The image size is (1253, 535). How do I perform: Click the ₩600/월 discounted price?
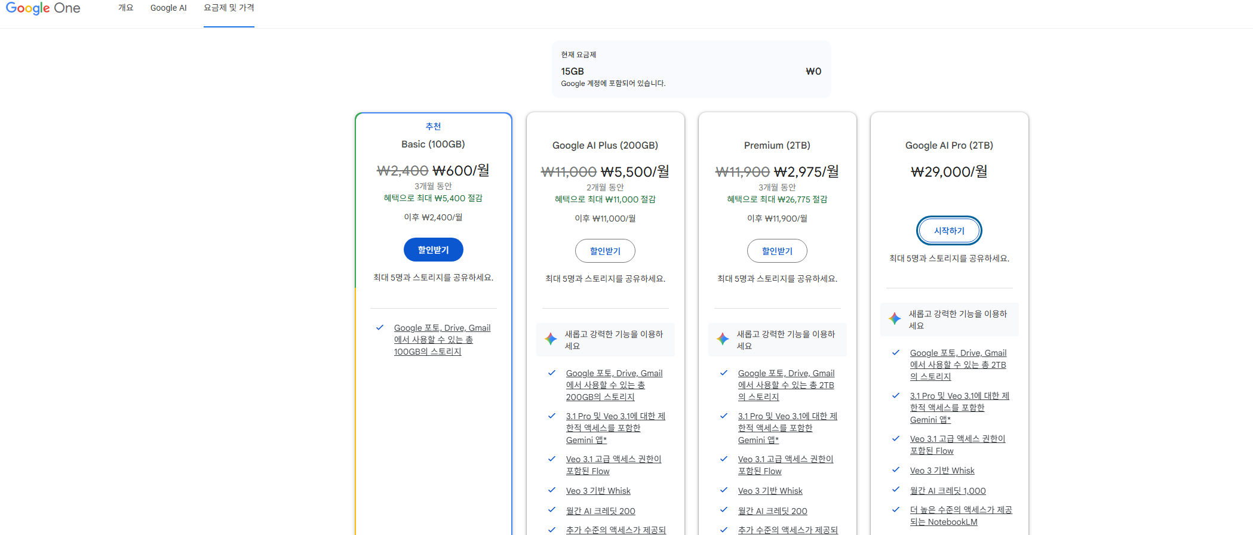point(461,171)
